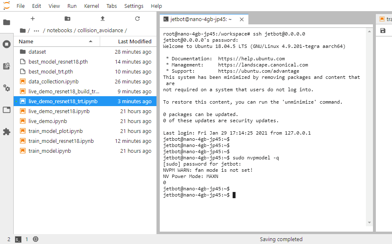The image size is (392, 244).
Task: Open the View menu
Action: (54, 6)
